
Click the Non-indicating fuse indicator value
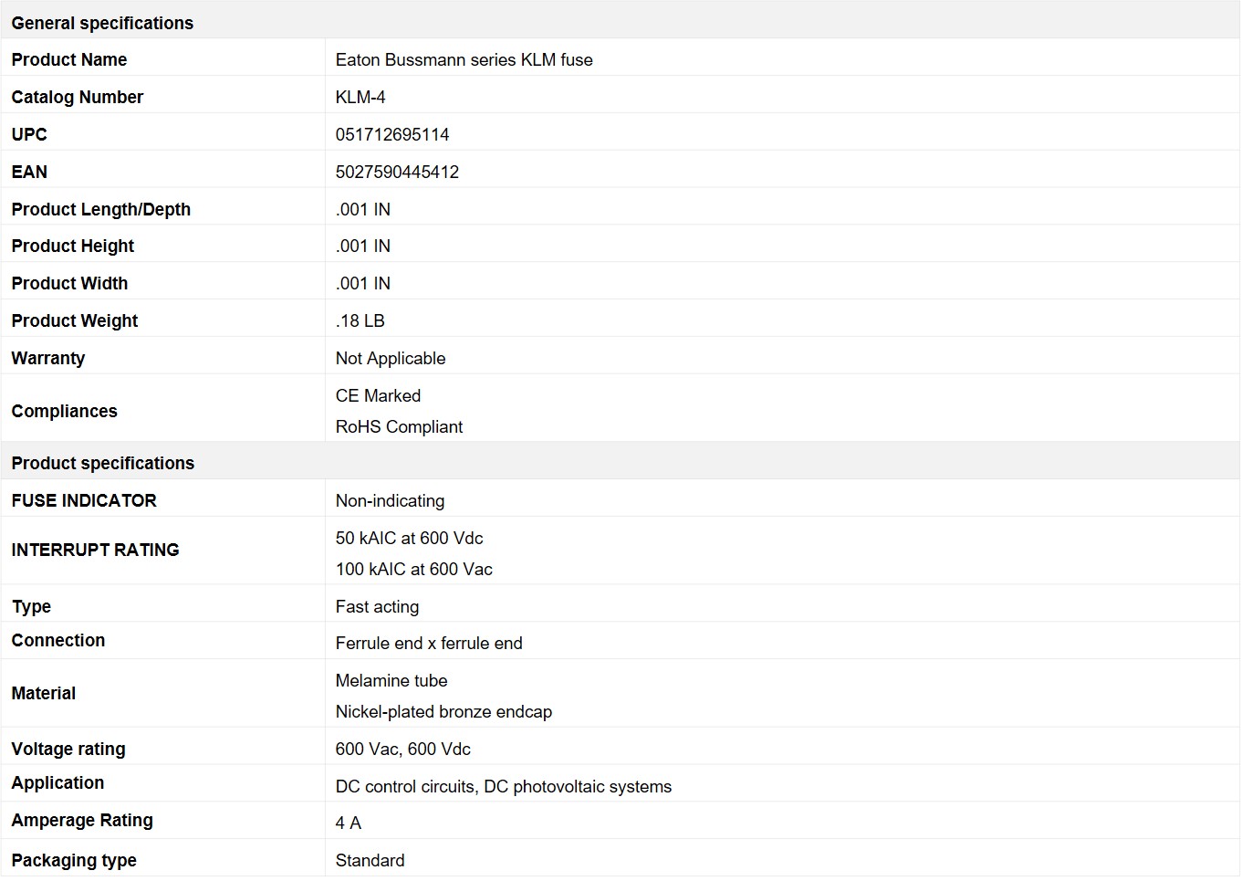(x=390, y=500)
